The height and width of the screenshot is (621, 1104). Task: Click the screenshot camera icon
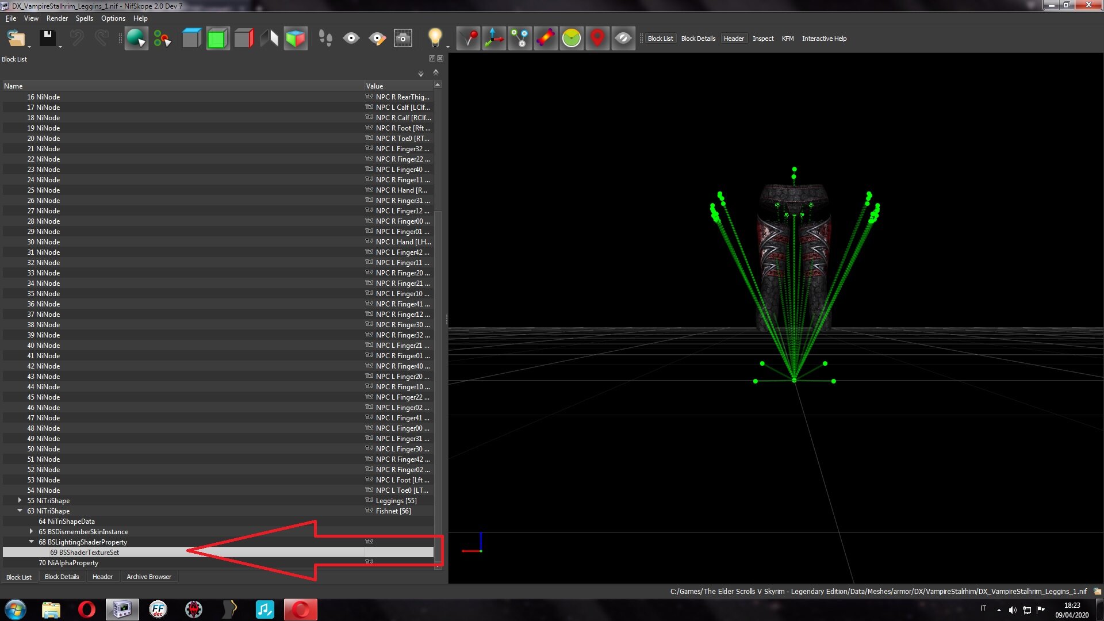[403, 39]
